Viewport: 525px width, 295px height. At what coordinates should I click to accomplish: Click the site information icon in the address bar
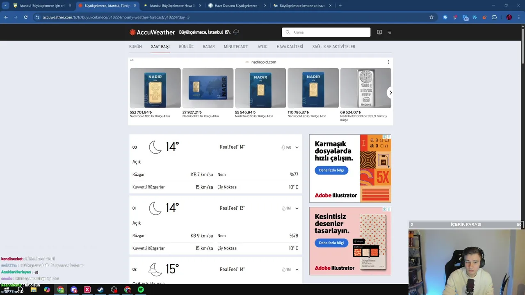[x=37, y=17]
